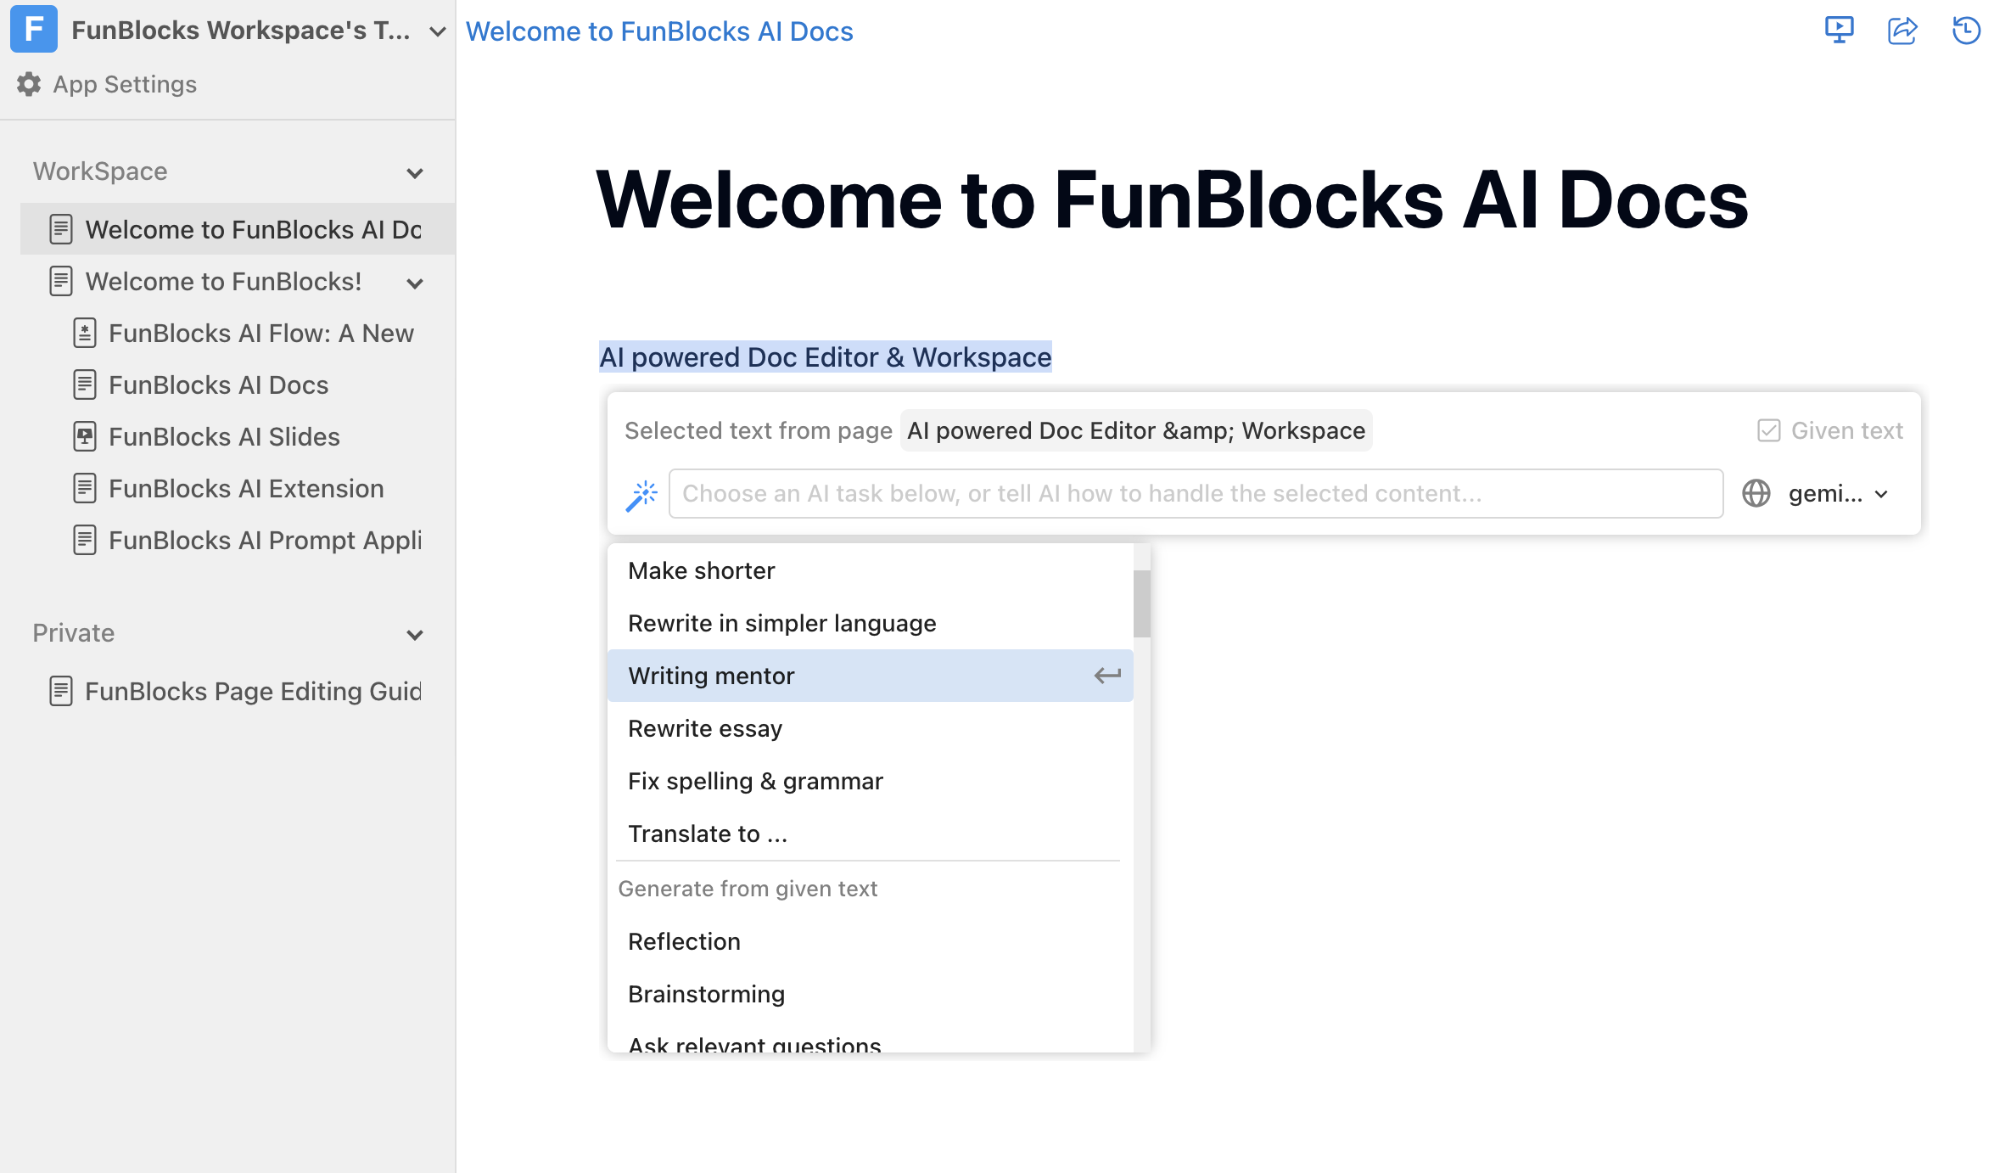Click the presentation mode icon in top toolbar
1994x1173 pixels.
coord(1838,31)
